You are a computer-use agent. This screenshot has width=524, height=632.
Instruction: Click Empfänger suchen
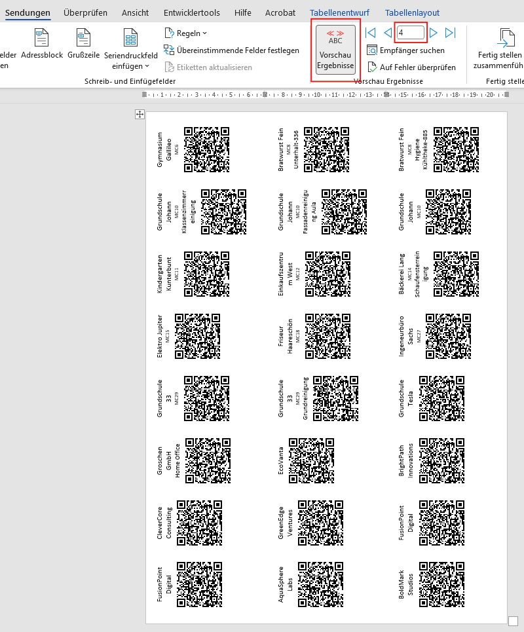(x=405, y=50)
